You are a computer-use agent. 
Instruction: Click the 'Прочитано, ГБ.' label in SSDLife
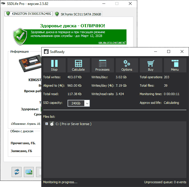23,143
